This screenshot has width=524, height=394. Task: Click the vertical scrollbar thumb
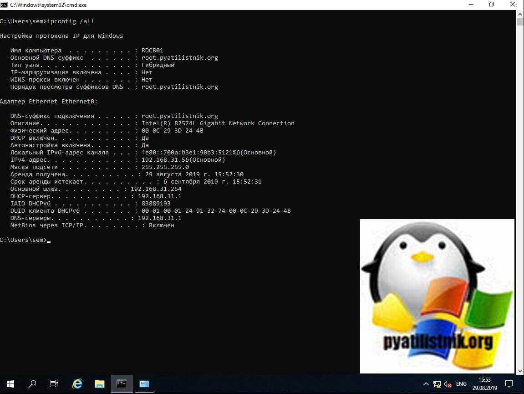520,22
